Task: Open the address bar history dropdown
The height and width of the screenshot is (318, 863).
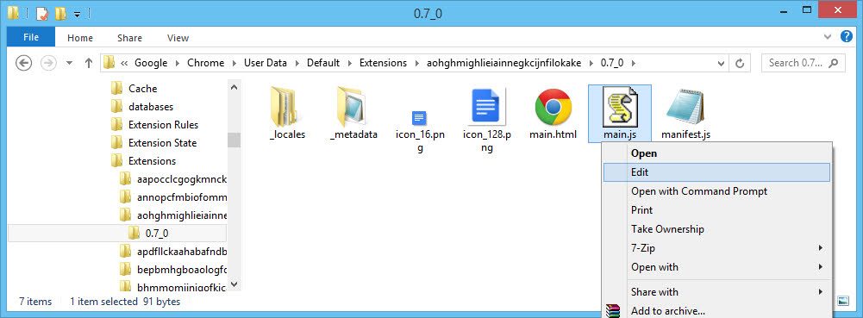Action: tap(722, 63)
